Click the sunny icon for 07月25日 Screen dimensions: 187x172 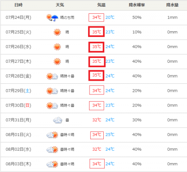point(57,32)
